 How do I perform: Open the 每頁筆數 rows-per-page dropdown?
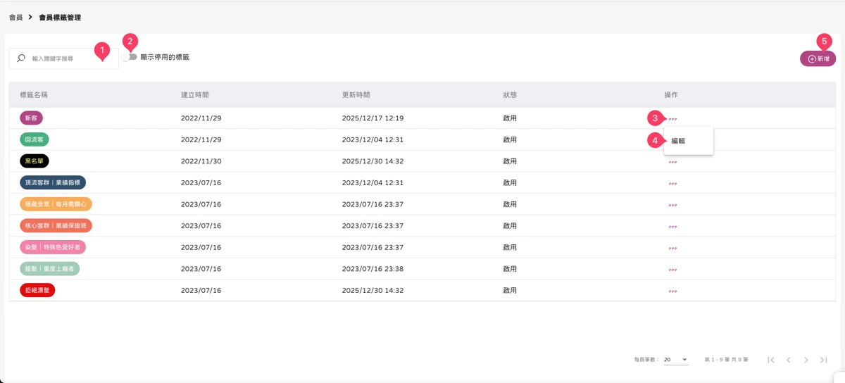pyautogui.click(x=676, y=359)
